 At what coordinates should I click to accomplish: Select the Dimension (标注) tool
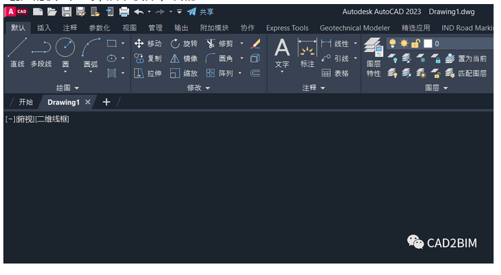307,53
